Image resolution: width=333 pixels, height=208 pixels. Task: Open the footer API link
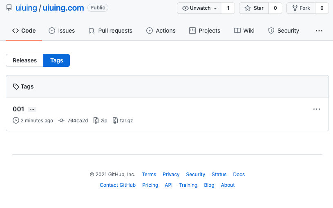click(x=169, y=185)
